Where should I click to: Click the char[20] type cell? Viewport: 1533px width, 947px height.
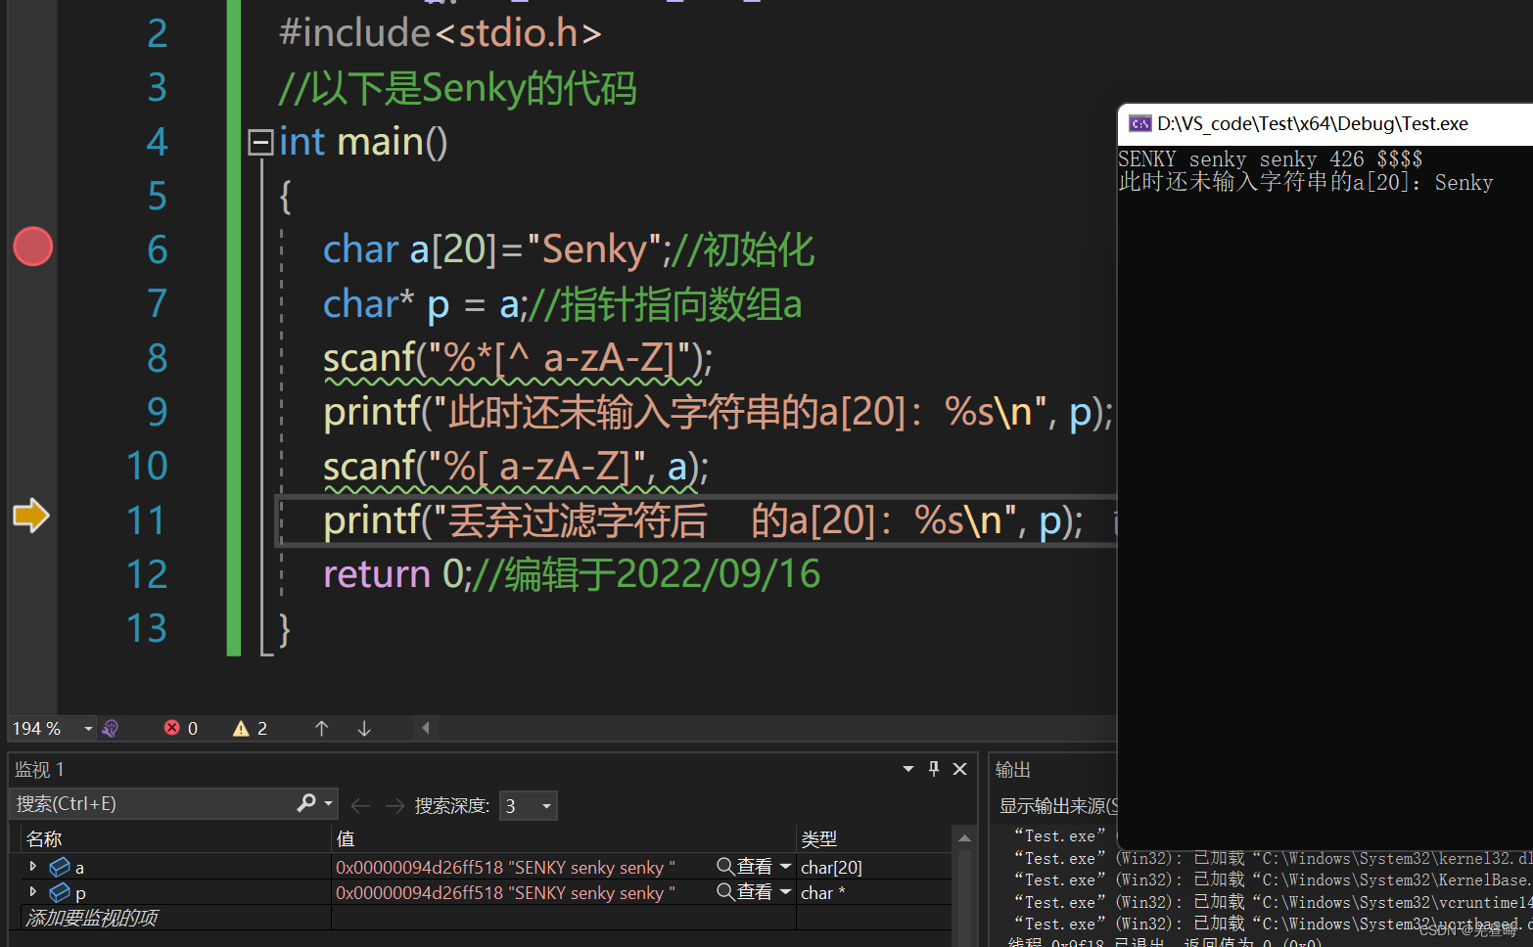coord(832,868)
